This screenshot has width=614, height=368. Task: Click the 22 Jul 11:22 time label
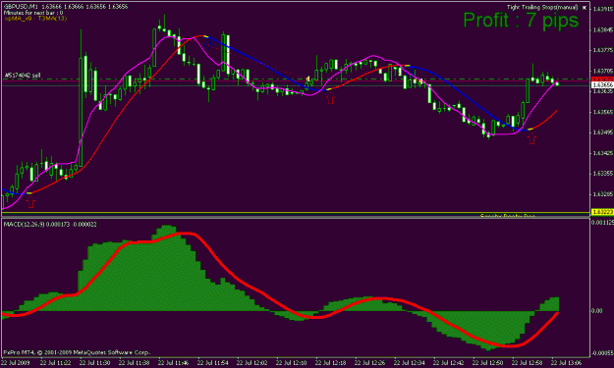[x=55, y=363]
